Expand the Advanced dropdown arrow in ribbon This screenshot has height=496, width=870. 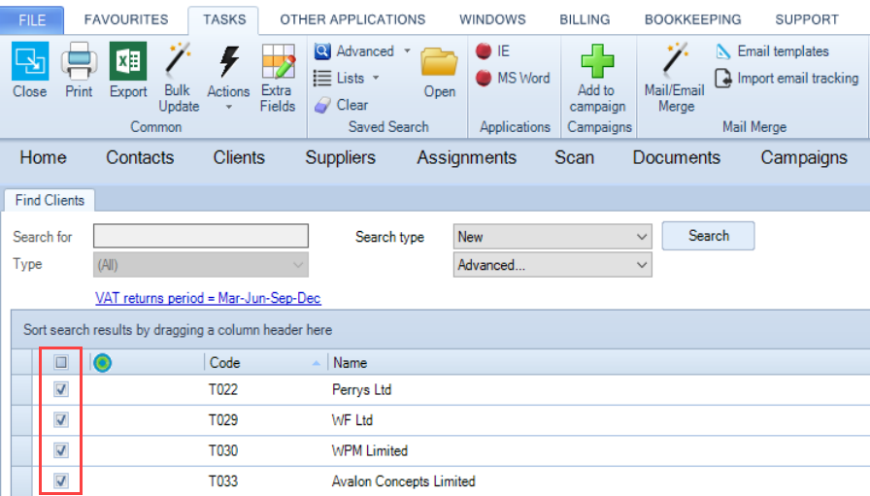point(407,51)
